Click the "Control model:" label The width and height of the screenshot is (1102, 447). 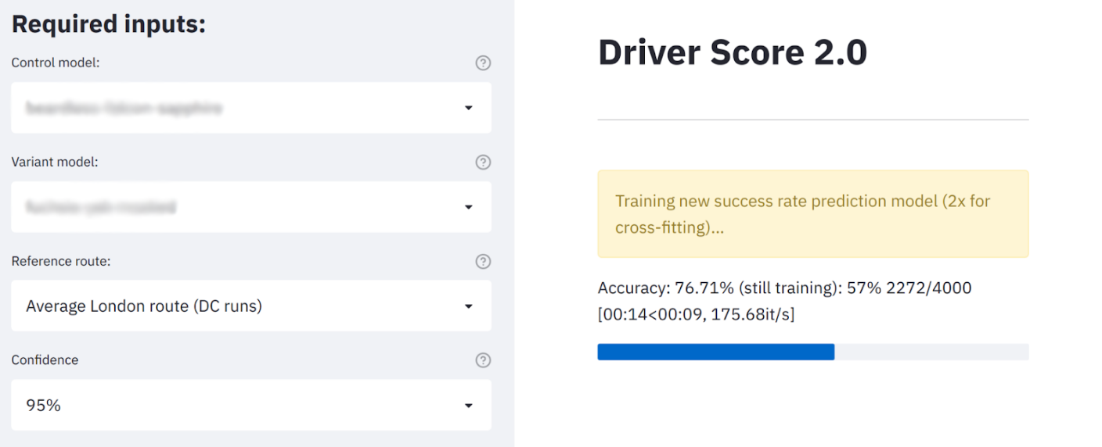point(56,63)
